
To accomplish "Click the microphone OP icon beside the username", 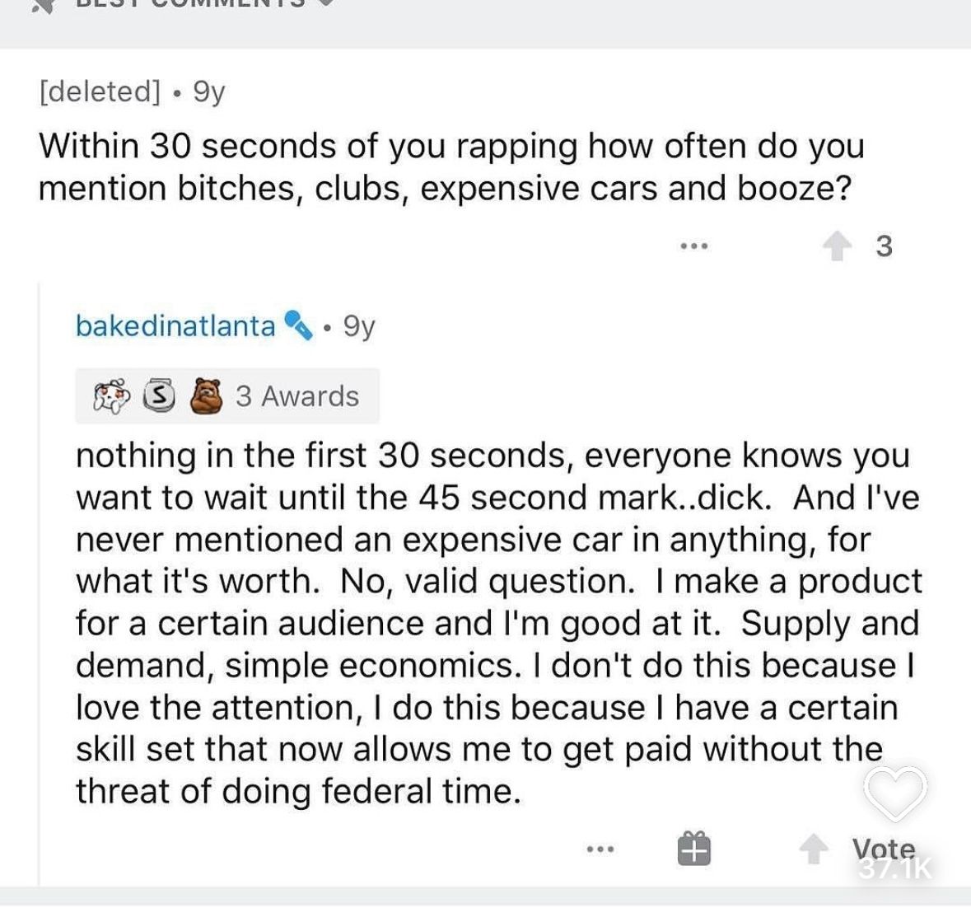I will [x=298, y=325].
